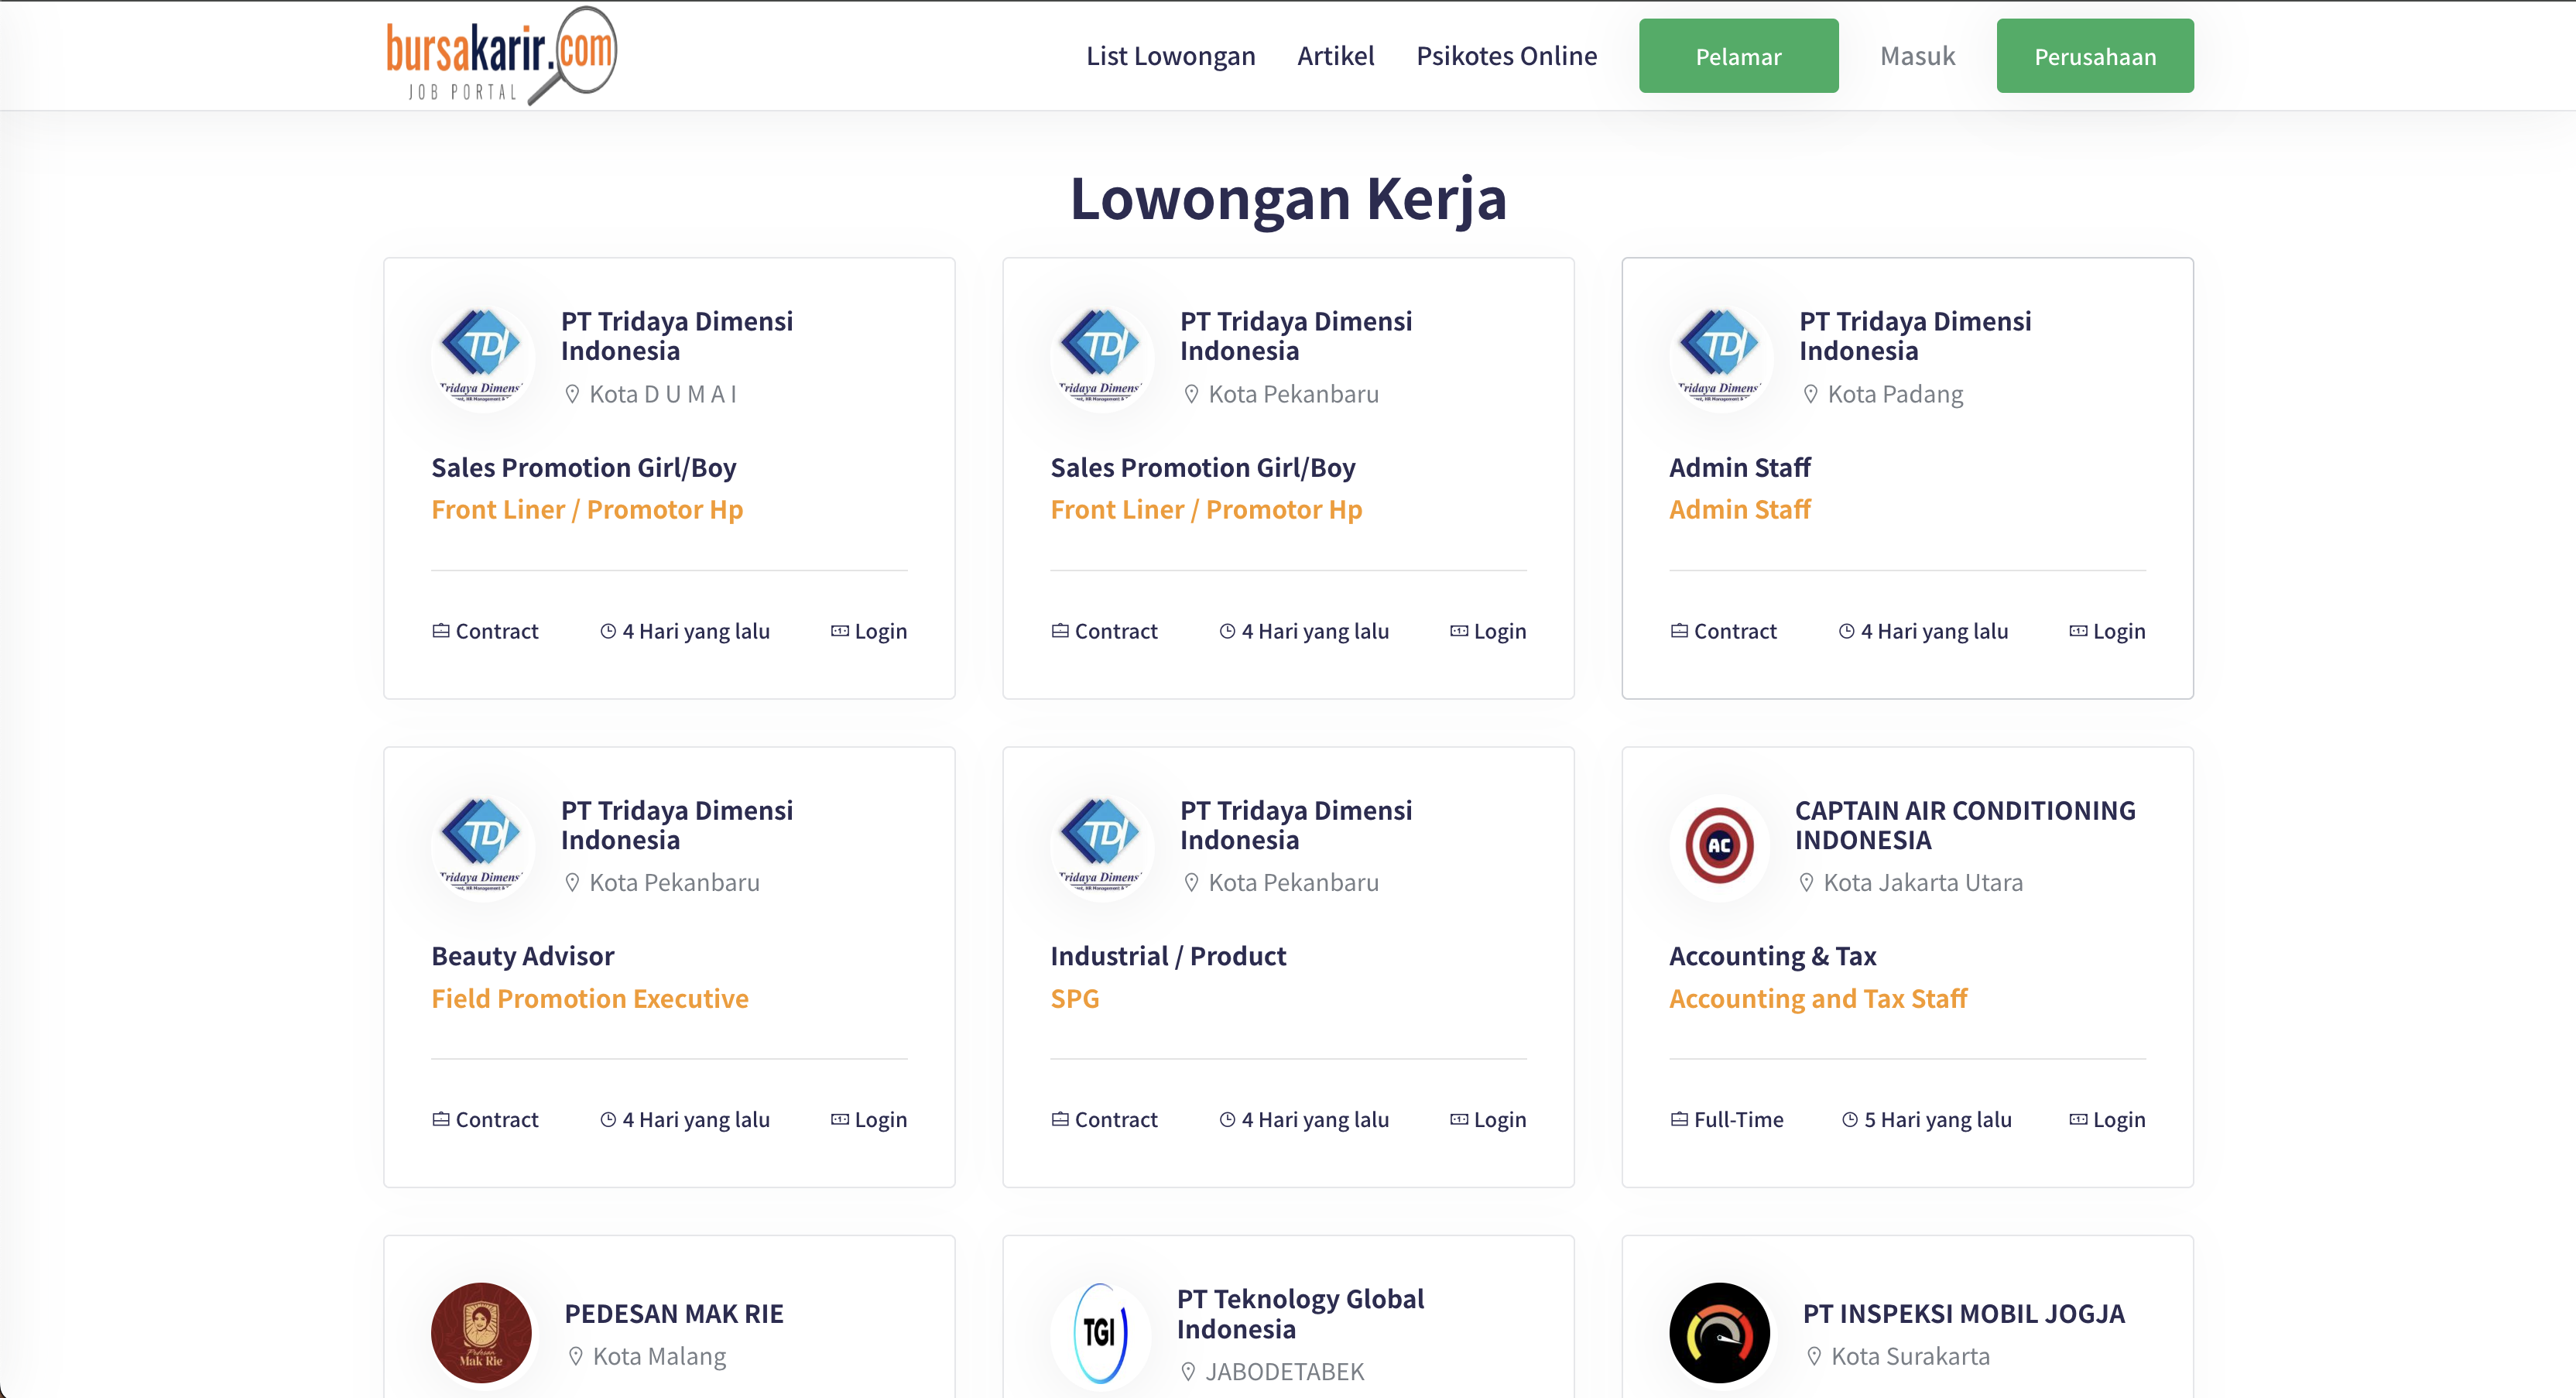Click the bursakarir.com logo
The height and width of the screenshot is (1398, 2576).
point(501,56)
